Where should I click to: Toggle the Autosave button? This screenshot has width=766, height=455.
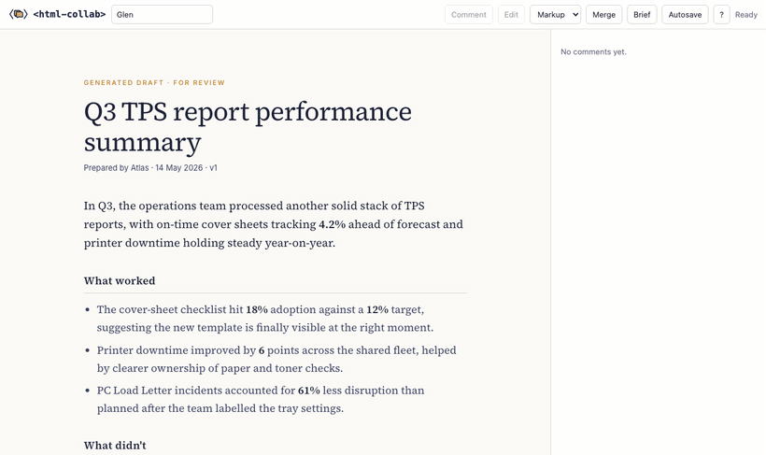[685, 15]
